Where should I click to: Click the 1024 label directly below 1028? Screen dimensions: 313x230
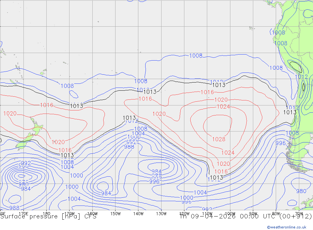click(228, 153)
